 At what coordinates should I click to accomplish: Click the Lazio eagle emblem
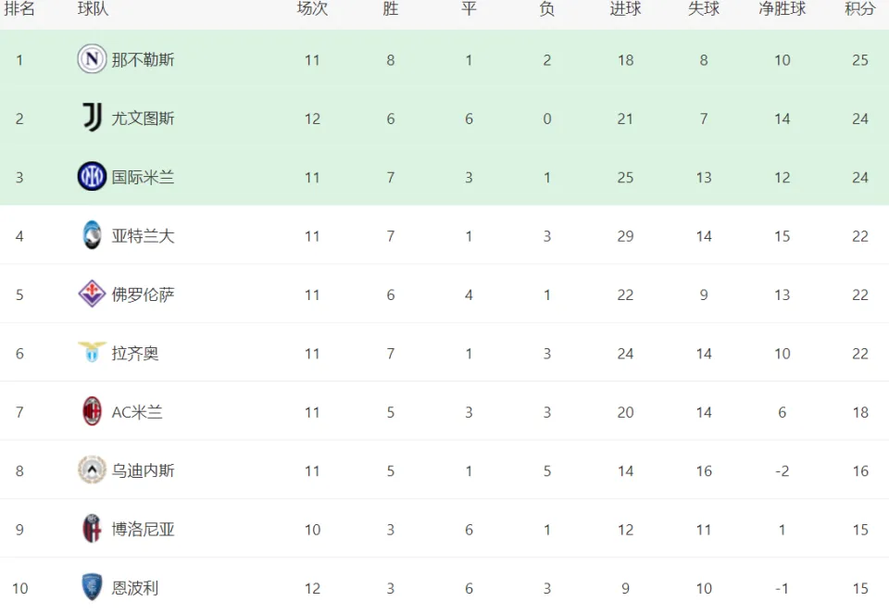coord(92,352)
